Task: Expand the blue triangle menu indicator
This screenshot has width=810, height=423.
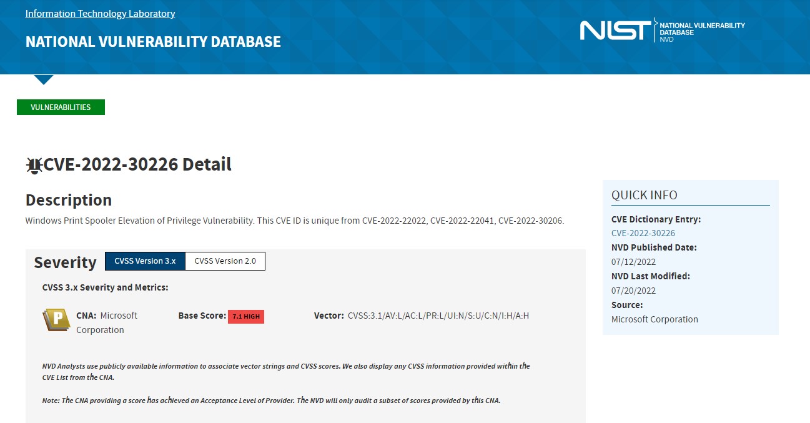Action: pyautogui.click(x=44, y=79)
